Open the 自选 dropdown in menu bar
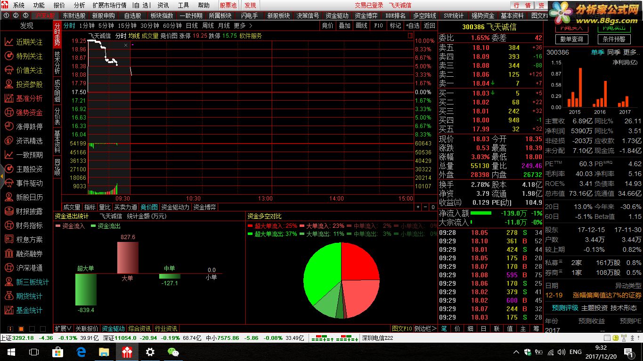 click(142, 5)
